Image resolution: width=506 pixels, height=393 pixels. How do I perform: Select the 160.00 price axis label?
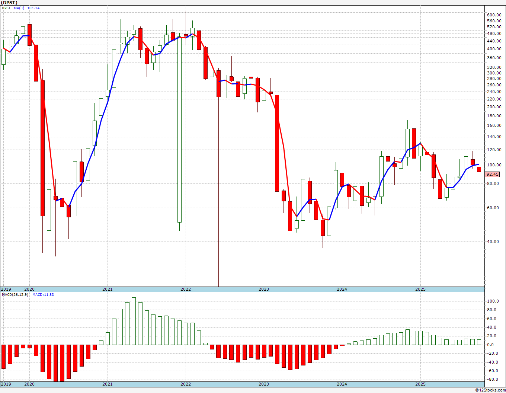click(x=494, y=125)
